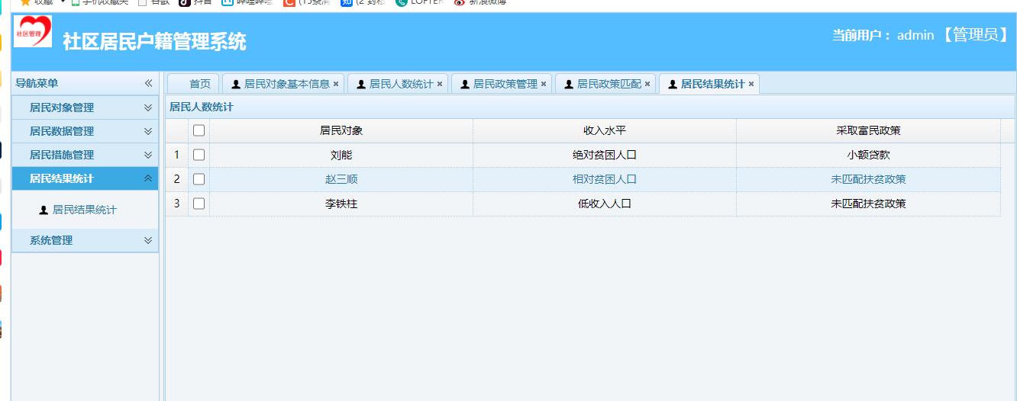Close the 居民政策管理 tab
1017x401 pixels.
[x=544, y=84]
